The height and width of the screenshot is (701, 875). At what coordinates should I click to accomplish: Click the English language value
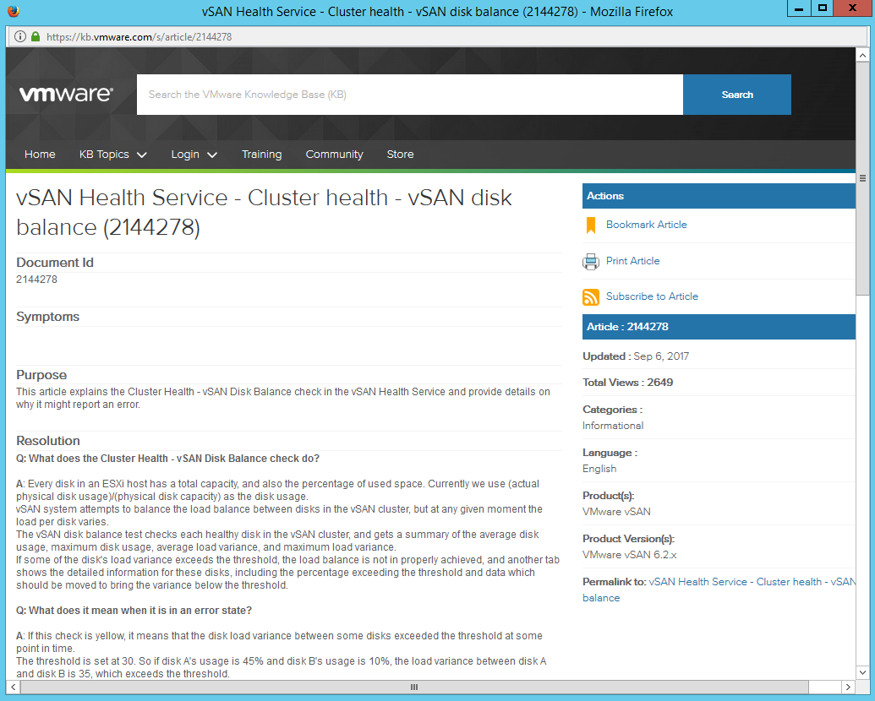coord(599,469)
